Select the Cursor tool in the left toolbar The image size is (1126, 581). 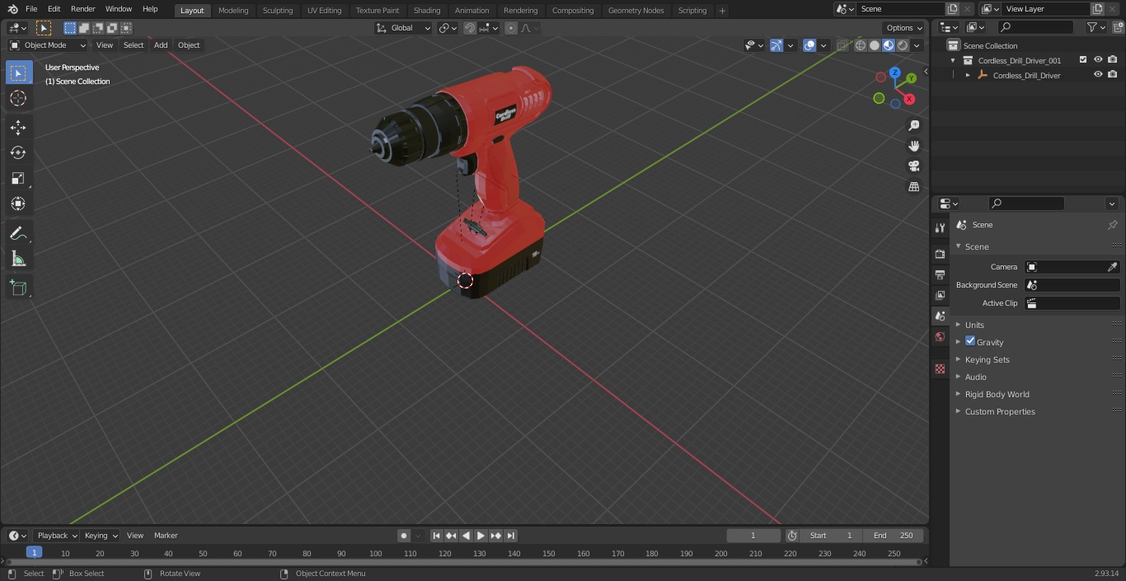point(18,98)
